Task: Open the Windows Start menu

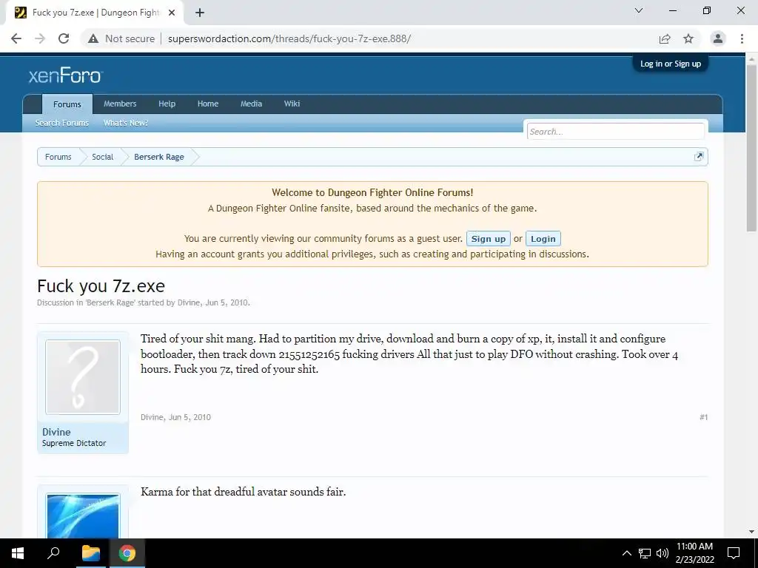Action: (x=18, y=553)
